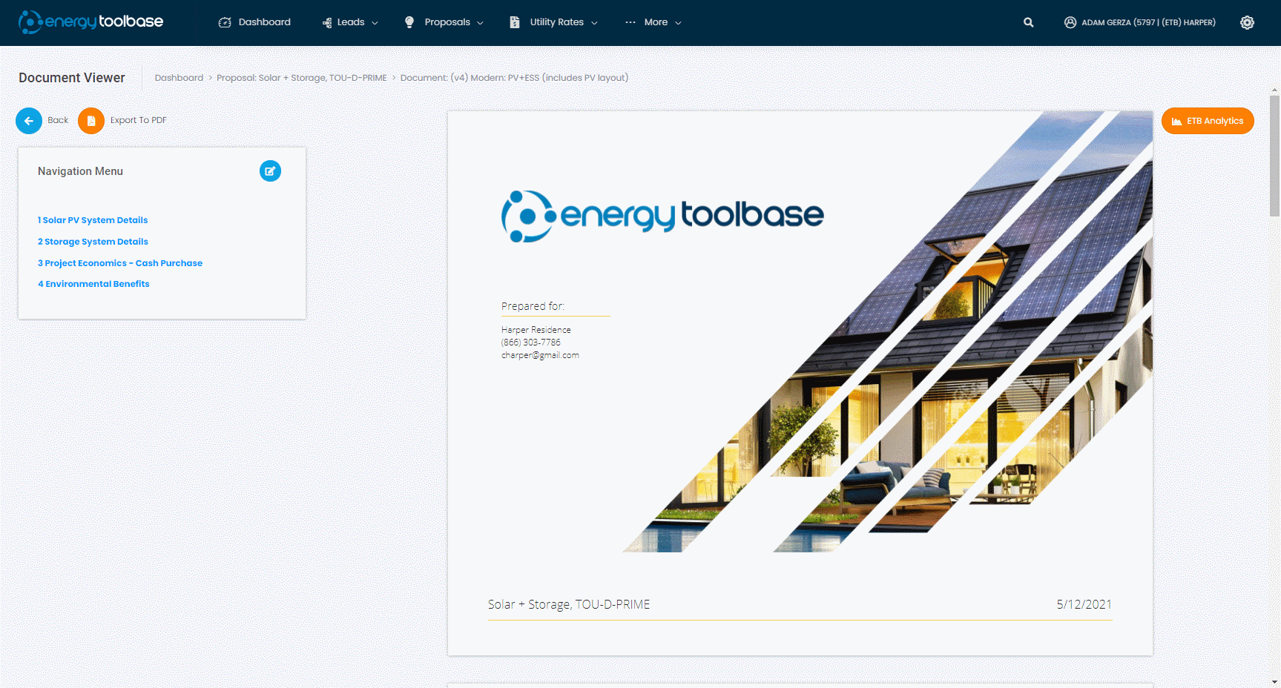
Task: Click the Solar + Storage, TOU-D-PRIME footer title
Action: (569, 604)
